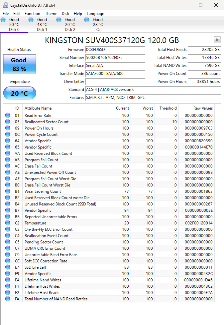Click the Serial Number field
This screenshot has height=325, width=224.
(115, 58)
